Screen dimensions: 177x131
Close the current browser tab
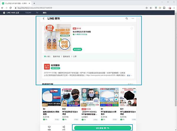point(29,3)
